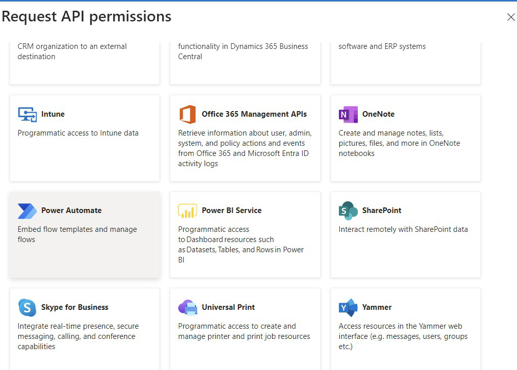Select the Intune API title
Screen dimensions: 517x370
point(53,114)
